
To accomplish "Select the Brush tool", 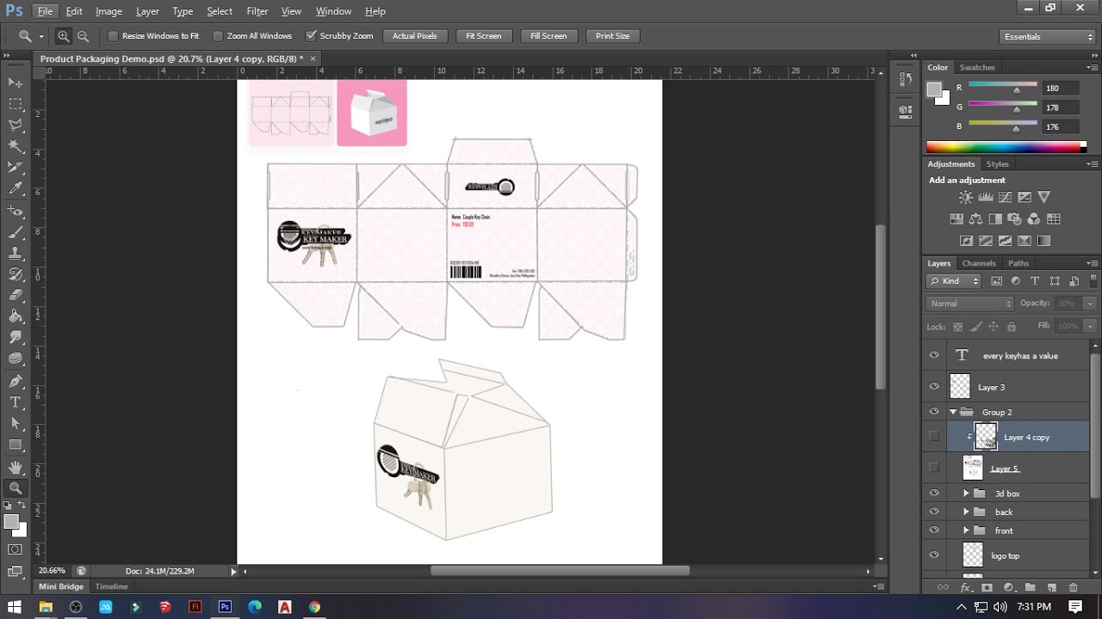I will [x=15, y=232].
